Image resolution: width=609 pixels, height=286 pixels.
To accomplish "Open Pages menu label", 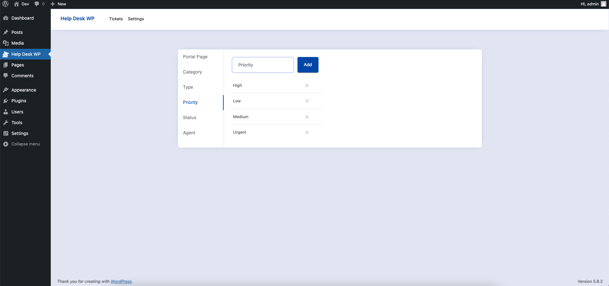I will point(18,65).
